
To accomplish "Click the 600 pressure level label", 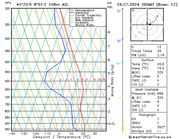I will (x=8, y=81).
